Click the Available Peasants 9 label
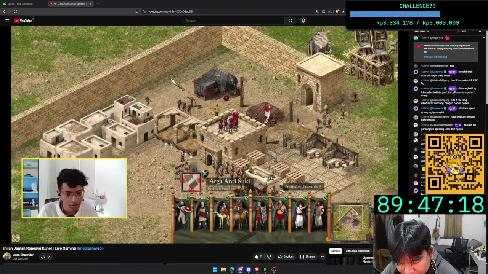Screen dimensions: 488x274 point(303,186)
